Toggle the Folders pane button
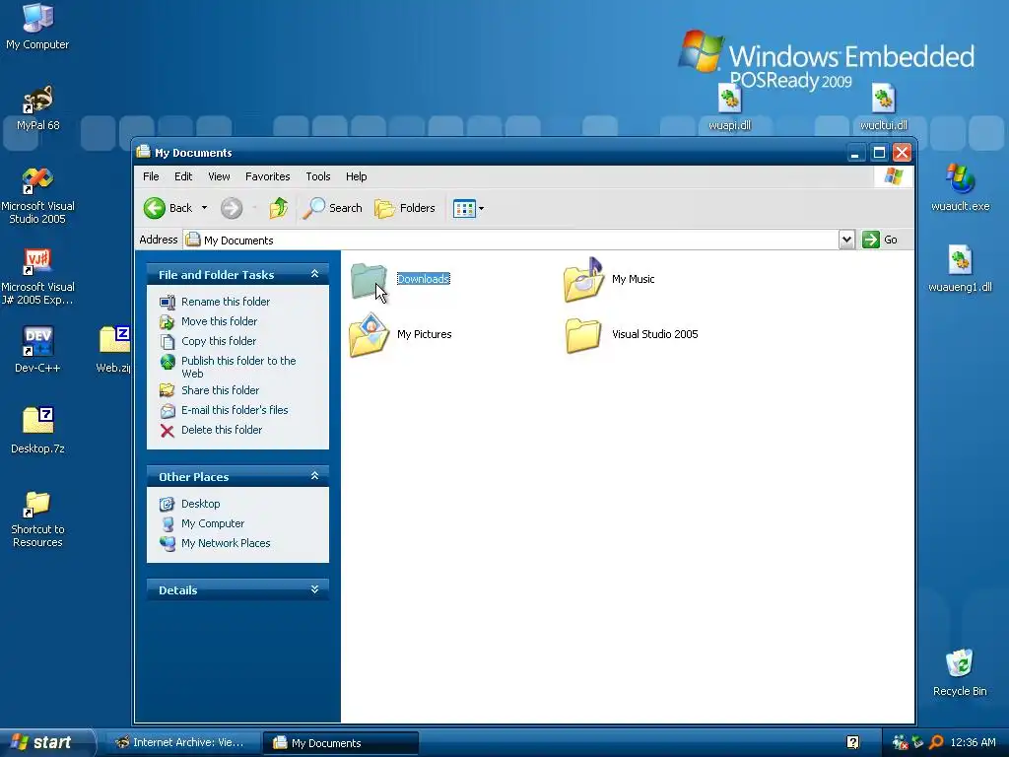This screenshot has width=1009, height=757. point(405,208)
